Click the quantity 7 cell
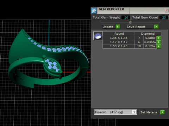Viewport: 169px width, 126px height. [139, 38]
